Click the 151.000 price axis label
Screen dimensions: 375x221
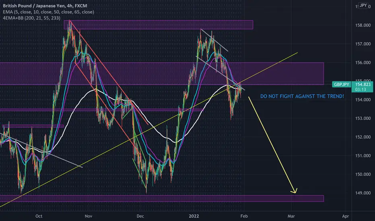[363, 156]
